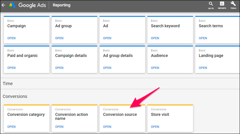Click the Audience card title
The width and height of the screenshot is (240, 134).
pos(159,56)
